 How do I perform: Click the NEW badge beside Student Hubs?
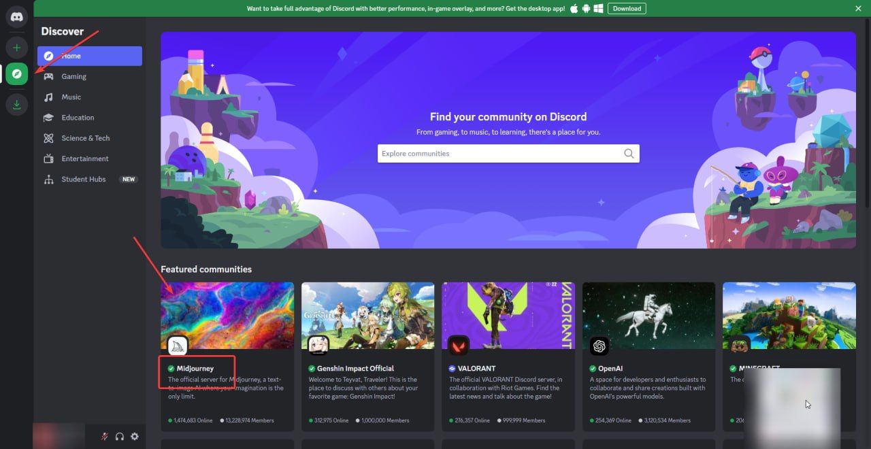point(129,180)
